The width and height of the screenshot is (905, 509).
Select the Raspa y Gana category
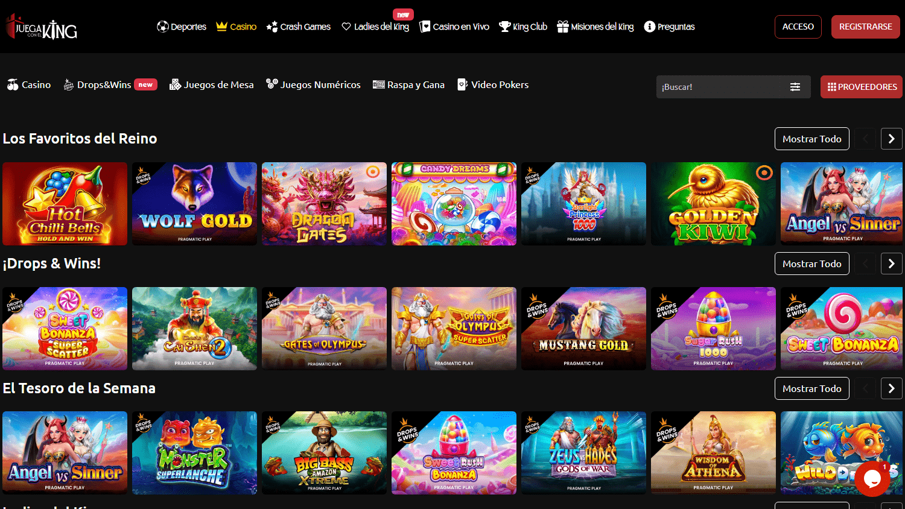click(409, 84)
